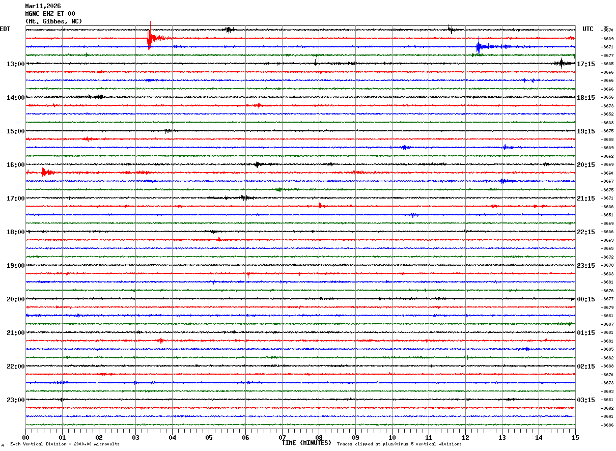Click the 03:15 UTC time label
This screenshot has height=451, width=616.
point(586,400)
